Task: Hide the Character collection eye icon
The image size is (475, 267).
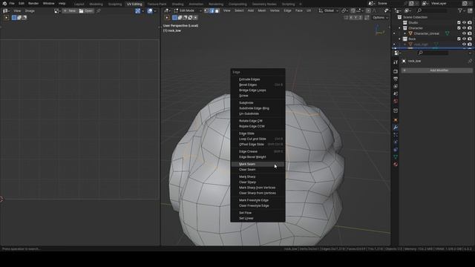Action: point(464,28)
